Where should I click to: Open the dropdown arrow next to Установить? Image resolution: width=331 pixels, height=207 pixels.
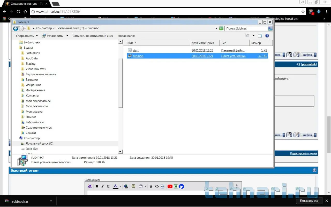(x=67, y=36)
